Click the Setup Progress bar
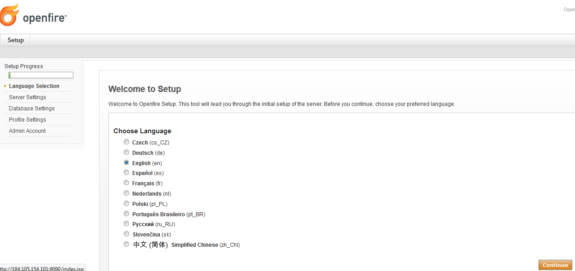Image resolution: width=575 pixels, height=271 pixels. point(41,75)
